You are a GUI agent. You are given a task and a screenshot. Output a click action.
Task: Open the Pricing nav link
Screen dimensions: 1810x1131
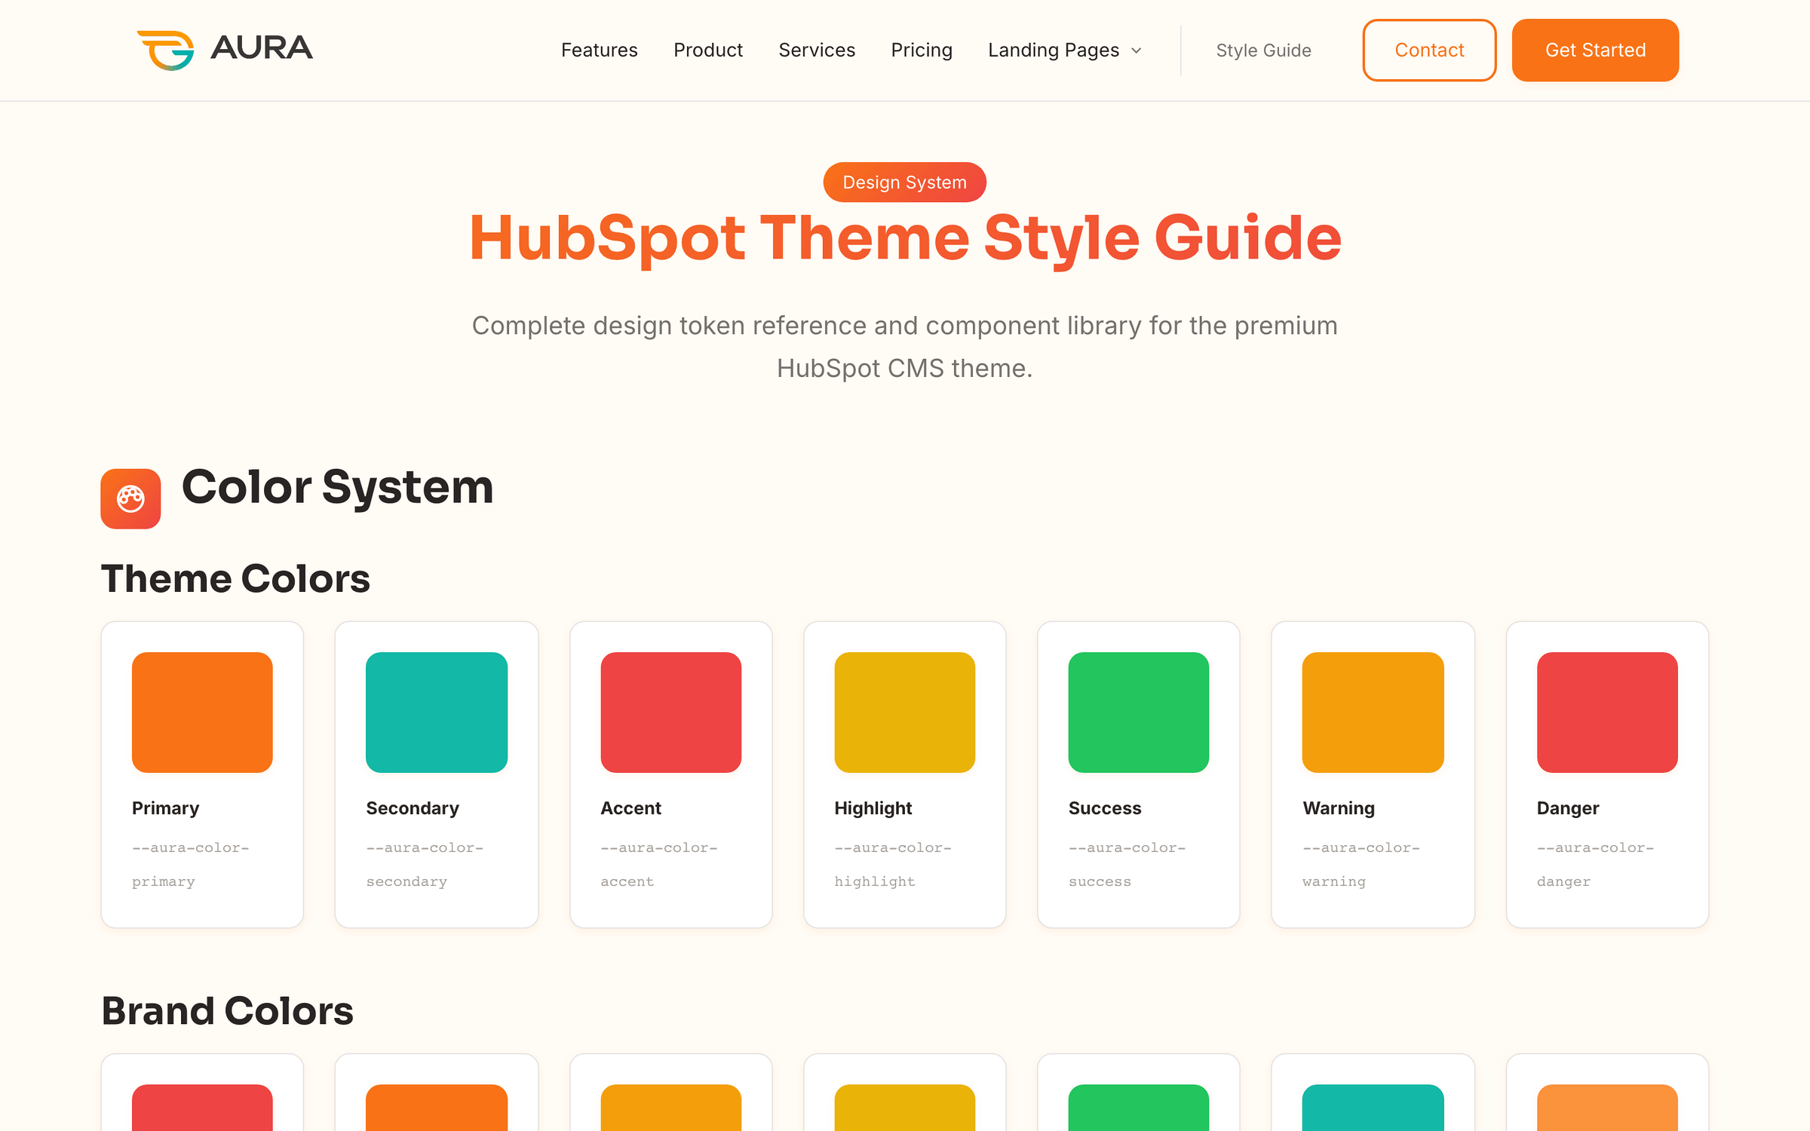922,50
